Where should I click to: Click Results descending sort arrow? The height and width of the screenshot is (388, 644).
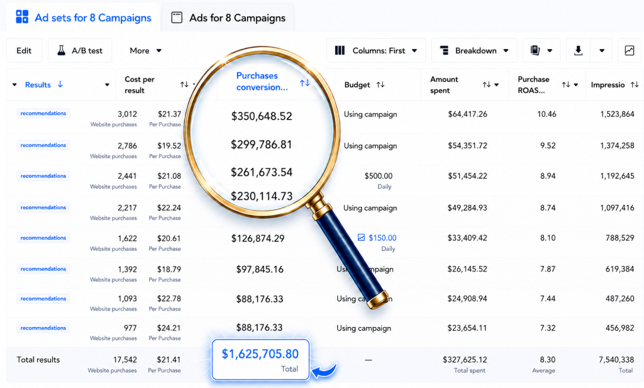pyautogui.click(x=60, y=84)
